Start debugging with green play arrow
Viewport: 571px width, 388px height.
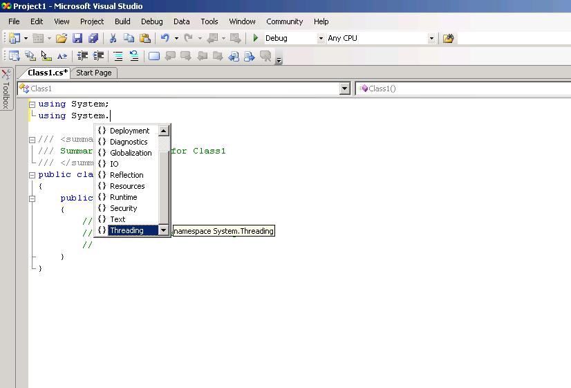[256, 38]
